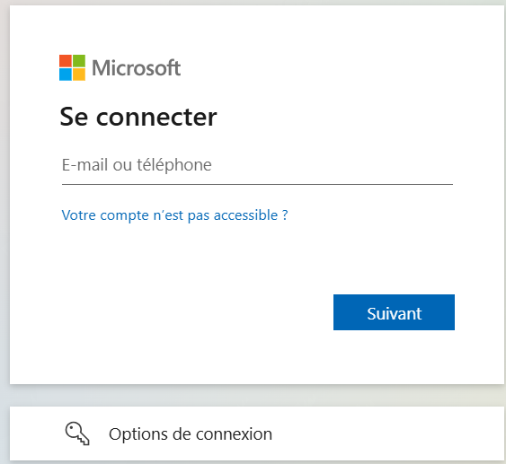Click the blue square of Microsoft logo

tap(66, 74)
